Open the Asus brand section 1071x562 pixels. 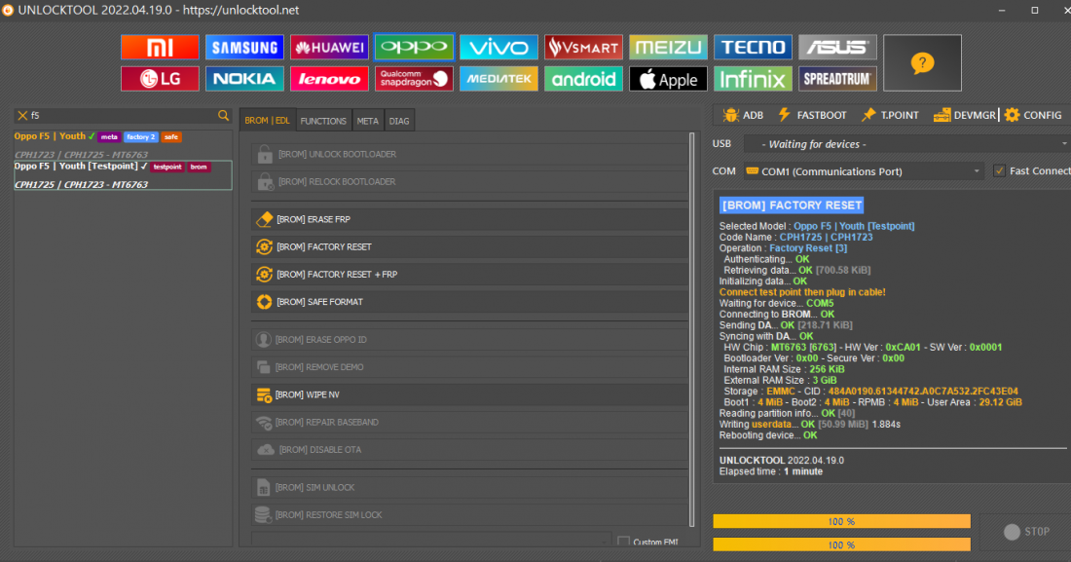click(837, 47)
